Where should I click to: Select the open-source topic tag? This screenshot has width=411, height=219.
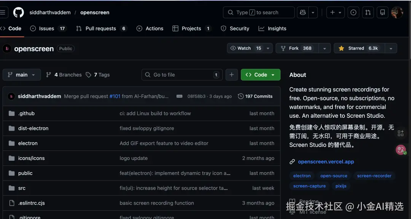click(x=334, y=176)
